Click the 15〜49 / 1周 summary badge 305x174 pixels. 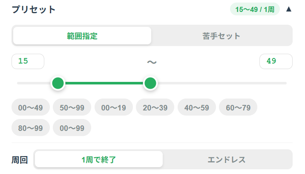255,9
